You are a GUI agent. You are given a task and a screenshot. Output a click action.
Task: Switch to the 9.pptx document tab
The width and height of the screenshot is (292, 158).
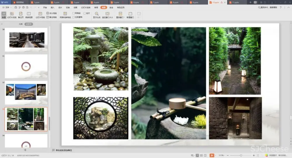pos(195,2)
